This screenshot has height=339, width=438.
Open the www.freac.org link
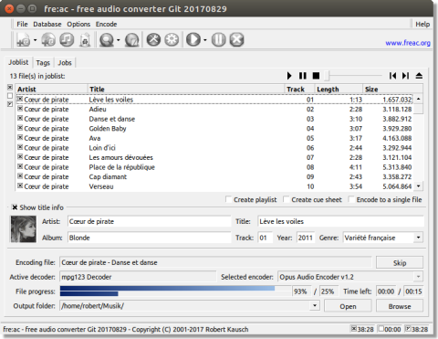tap(408, 43)
